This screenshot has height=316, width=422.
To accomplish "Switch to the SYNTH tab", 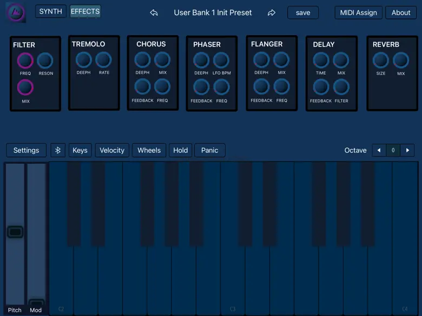I will 51,11.
